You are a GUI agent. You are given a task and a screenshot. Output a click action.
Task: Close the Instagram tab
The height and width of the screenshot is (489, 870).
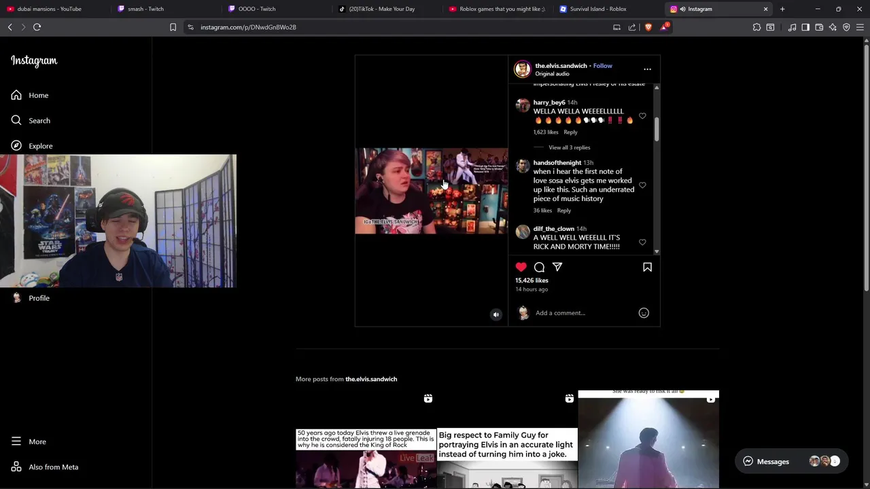click(x=765, y=9)
